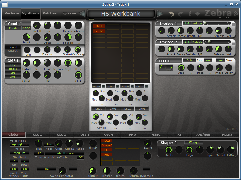The height and width of the screenshot is (180, 241).
Task: Open the save menu triangle
Action: (x=65, y=13)
